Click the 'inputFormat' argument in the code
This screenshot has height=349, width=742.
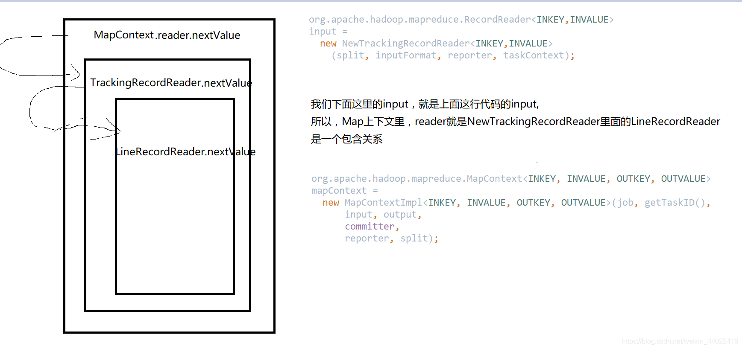[406, 55]
